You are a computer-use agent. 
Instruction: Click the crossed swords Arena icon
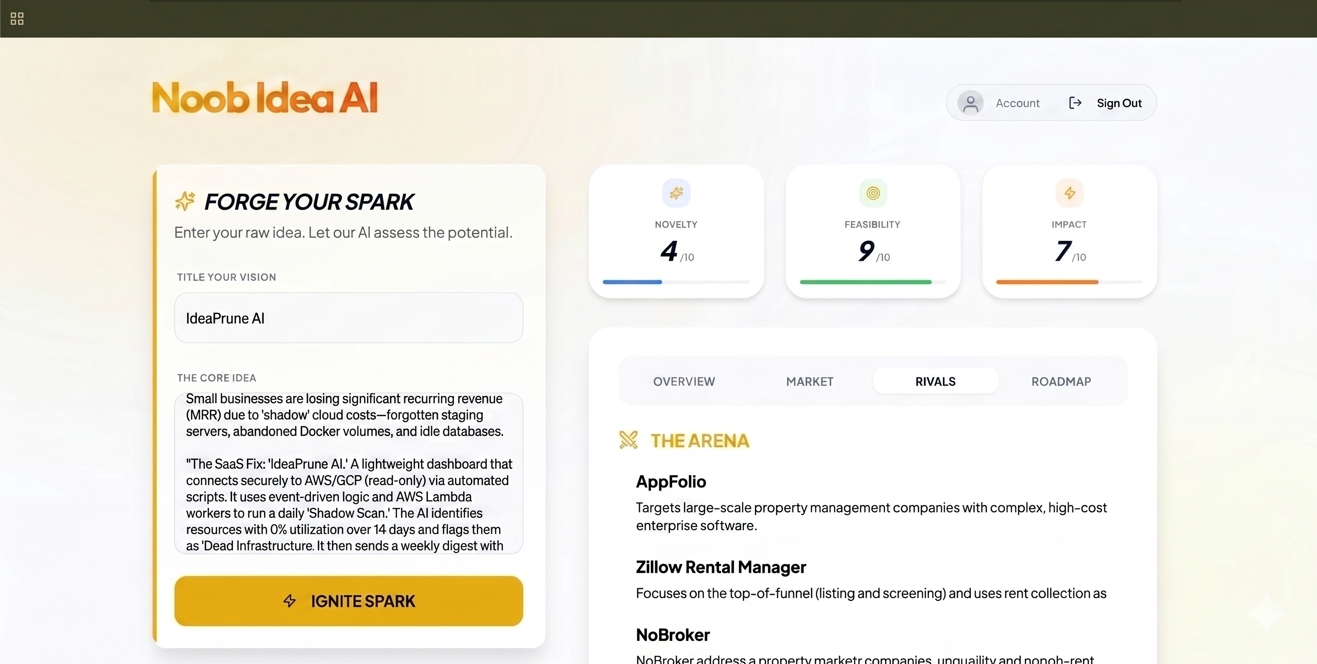[x=628, y=440]
